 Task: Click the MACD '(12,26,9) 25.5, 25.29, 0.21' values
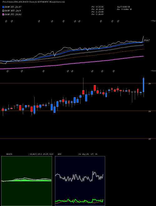pos(41,154)
